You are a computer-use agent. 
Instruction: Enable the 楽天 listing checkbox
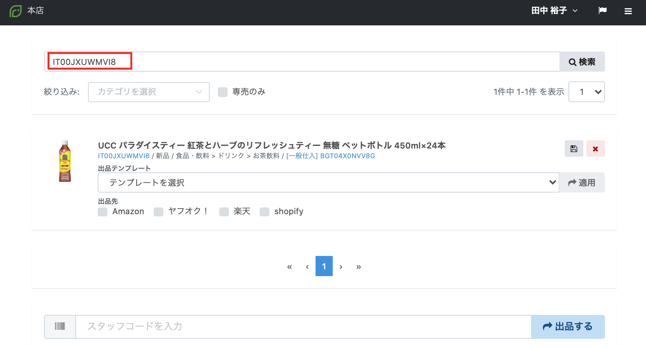coord(224,212)
